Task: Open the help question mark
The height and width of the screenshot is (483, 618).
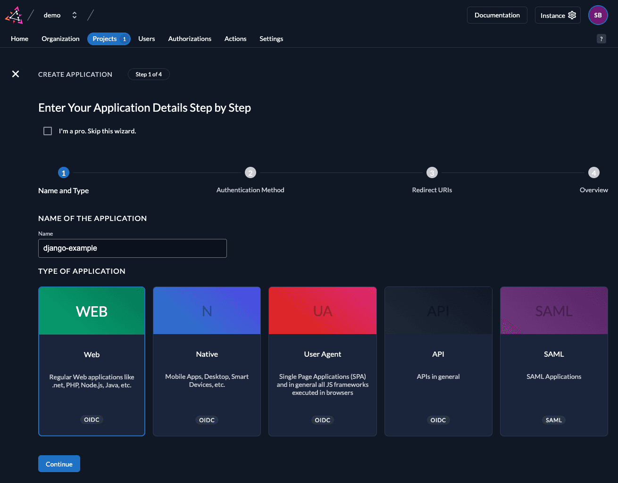Action: point(601,39)
